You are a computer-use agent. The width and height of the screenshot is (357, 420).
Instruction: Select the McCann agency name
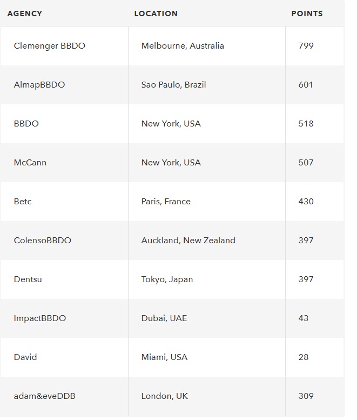click(x=30, y=163)
